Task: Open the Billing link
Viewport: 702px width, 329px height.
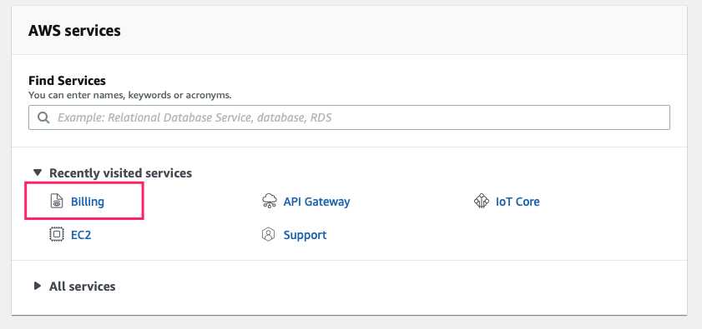Action: click(x=88, y=202)
